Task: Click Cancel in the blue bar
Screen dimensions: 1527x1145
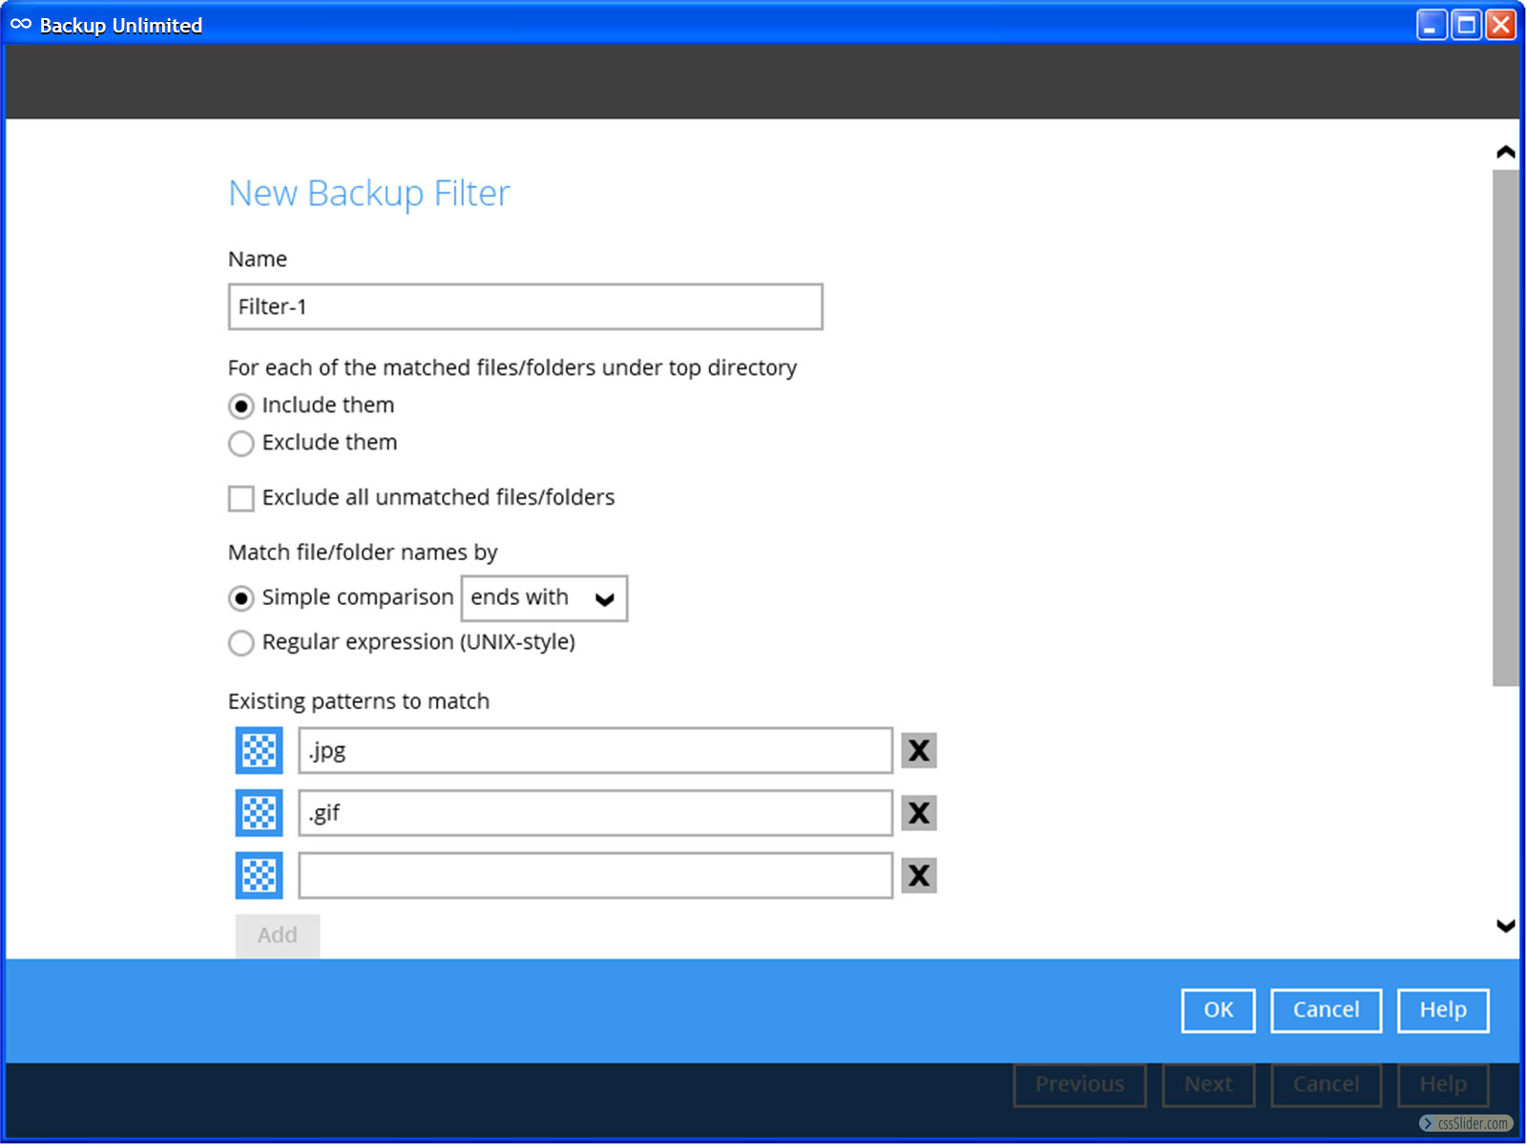Action: [1325, 1010]
